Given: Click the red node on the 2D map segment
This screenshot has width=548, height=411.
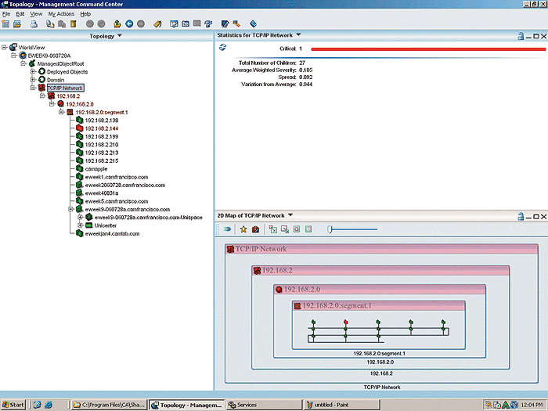Looking at the screenshot, I should [346, 322].
